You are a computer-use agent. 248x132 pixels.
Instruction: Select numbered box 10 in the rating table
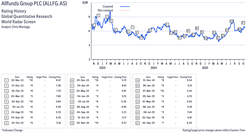pyautogui.click(x=72, y=81)
